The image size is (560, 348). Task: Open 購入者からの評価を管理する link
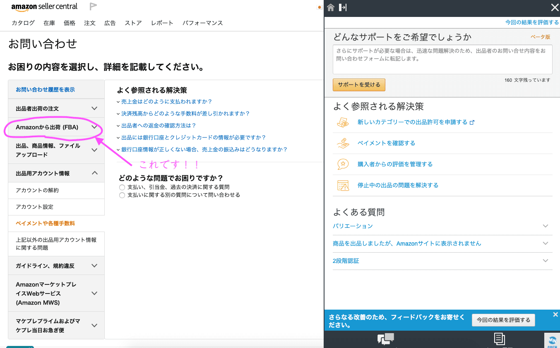click(x=395, y=164)
